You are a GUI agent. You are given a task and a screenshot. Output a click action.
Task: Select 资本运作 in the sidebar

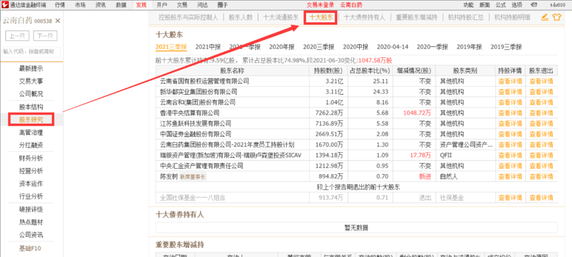[x=31, y=183]
